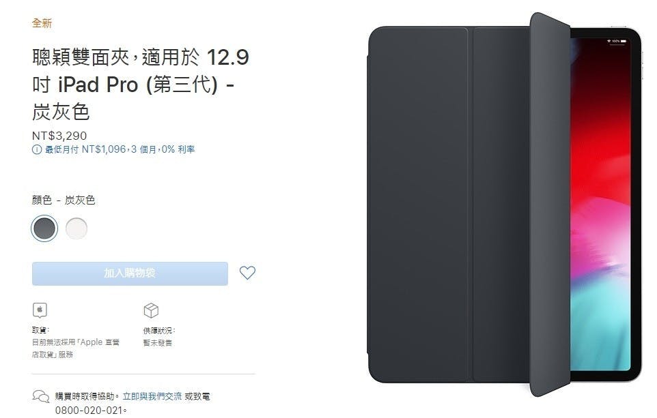The height and width of the screenshot is (418, 657).
Task: Click the info circle beside monthly payment
Action: [37, 149]
